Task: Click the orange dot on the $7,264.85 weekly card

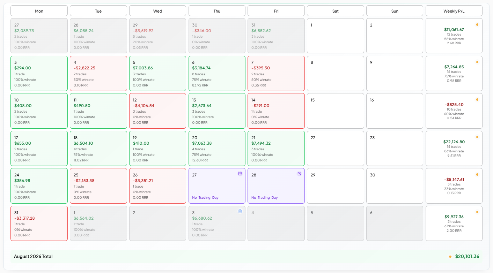Action: coord(477,62)
